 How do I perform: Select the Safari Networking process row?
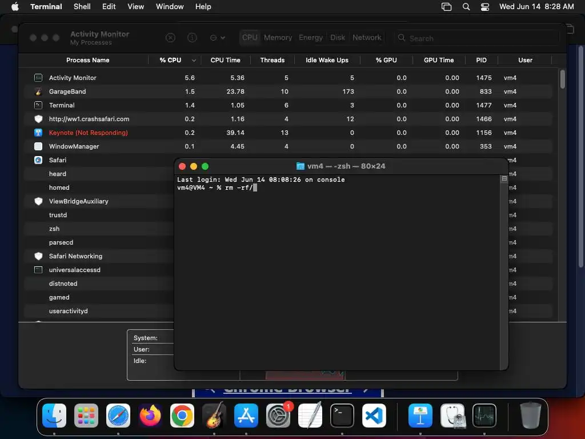coord(99,256)
